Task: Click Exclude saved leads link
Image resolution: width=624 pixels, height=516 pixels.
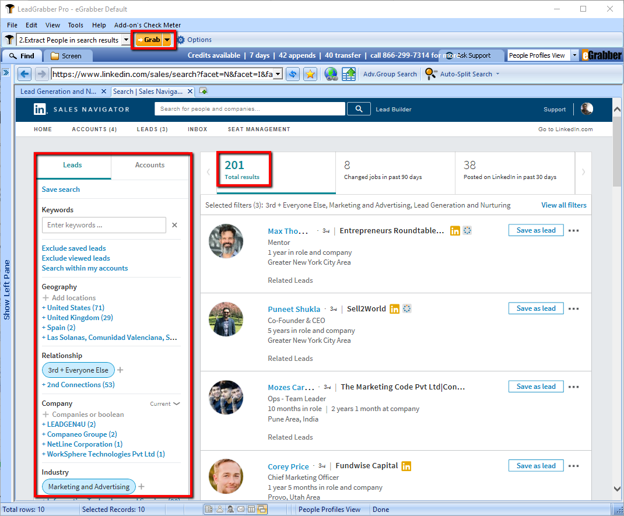Action: point(73,248)
